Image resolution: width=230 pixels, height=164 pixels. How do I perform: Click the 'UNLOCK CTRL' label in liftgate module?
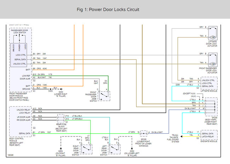click(x=208, y=80)
